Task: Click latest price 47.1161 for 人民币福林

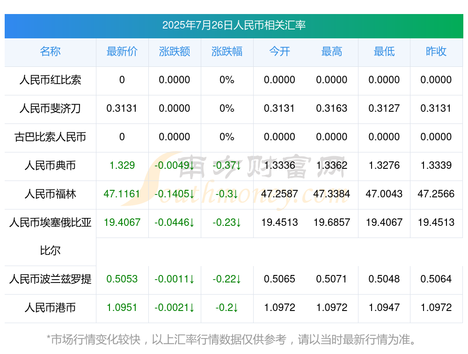Action: (x=122, y=194)
